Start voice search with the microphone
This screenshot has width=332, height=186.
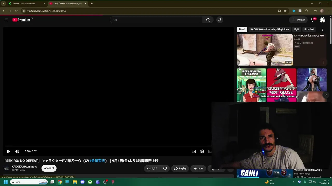pyautogui.click(x=220, y=20)
